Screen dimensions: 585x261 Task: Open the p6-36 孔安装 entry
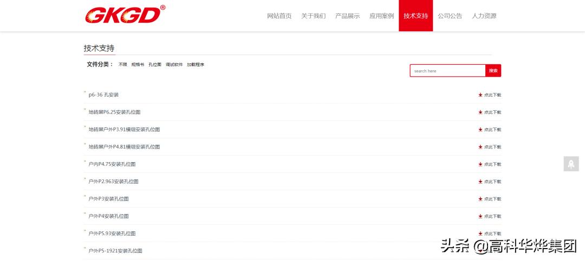click(x=103, y=95)
